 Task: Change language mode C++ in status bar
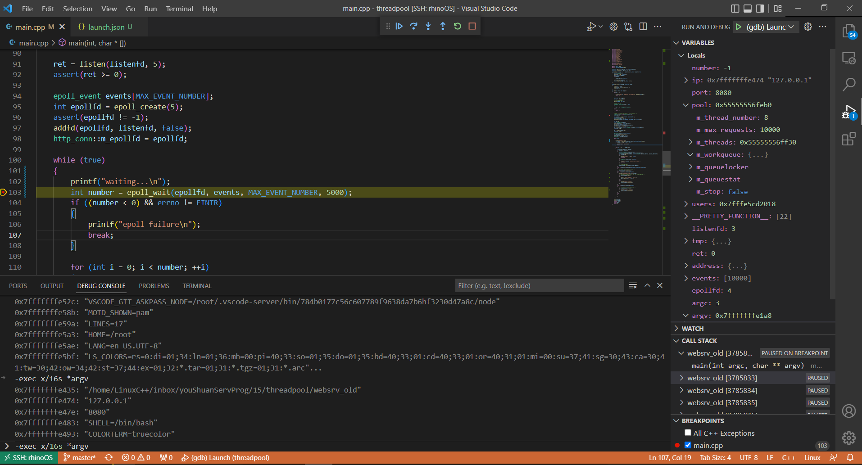click(789, 458)
